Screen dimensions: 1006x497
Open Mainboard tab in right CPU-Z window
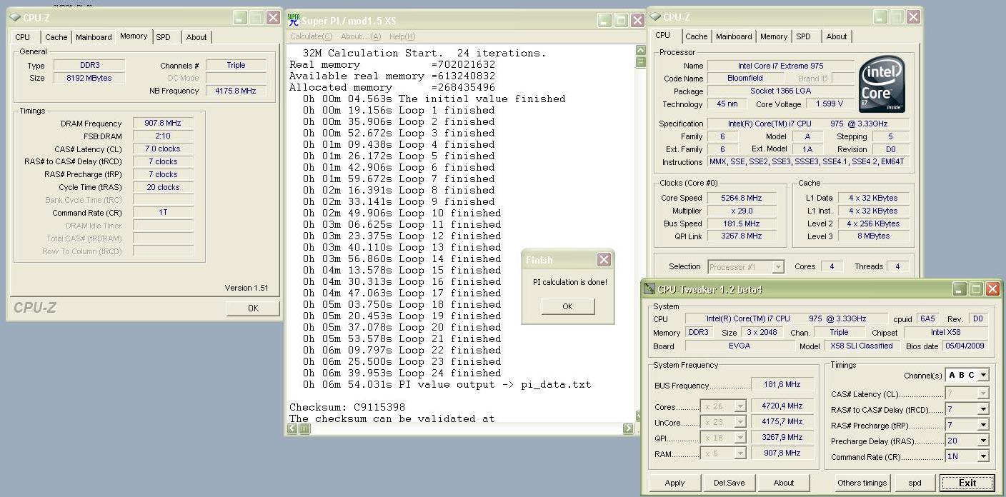734,36
